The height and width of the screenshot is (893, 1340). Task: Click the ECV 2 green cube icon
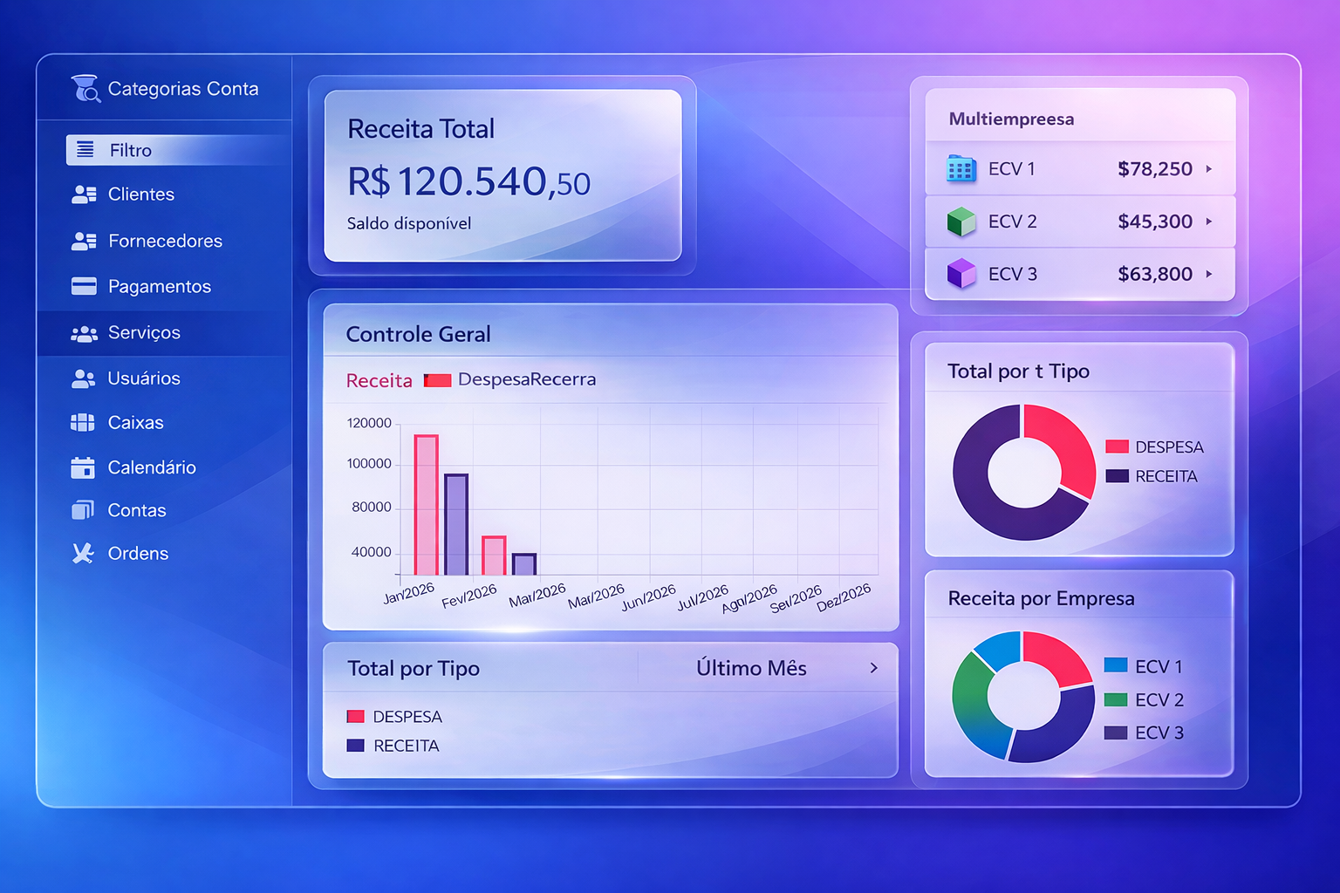pyautogui.click(x=961, y=222)
